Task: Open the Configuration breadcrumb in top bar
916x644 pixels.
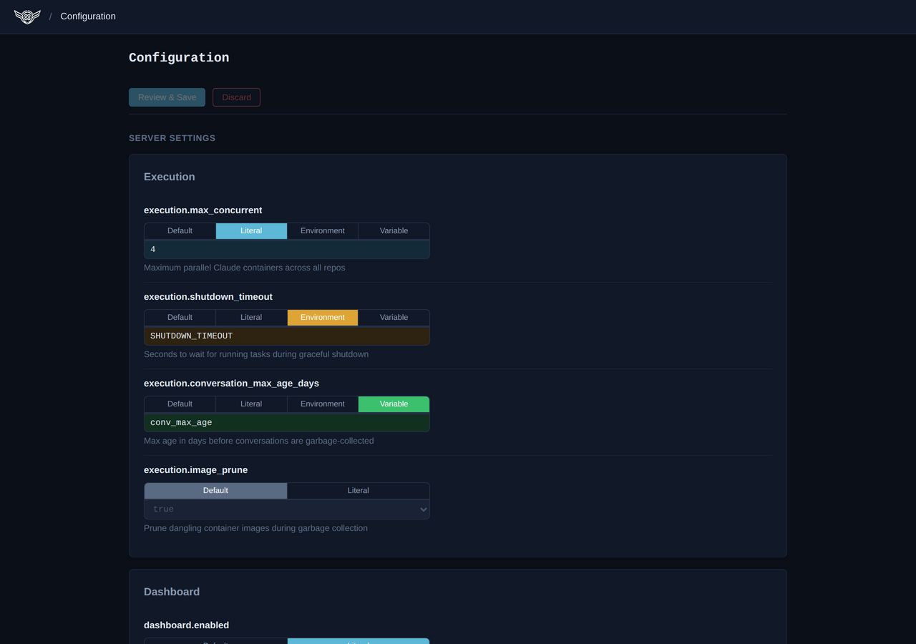Action: 88,16
